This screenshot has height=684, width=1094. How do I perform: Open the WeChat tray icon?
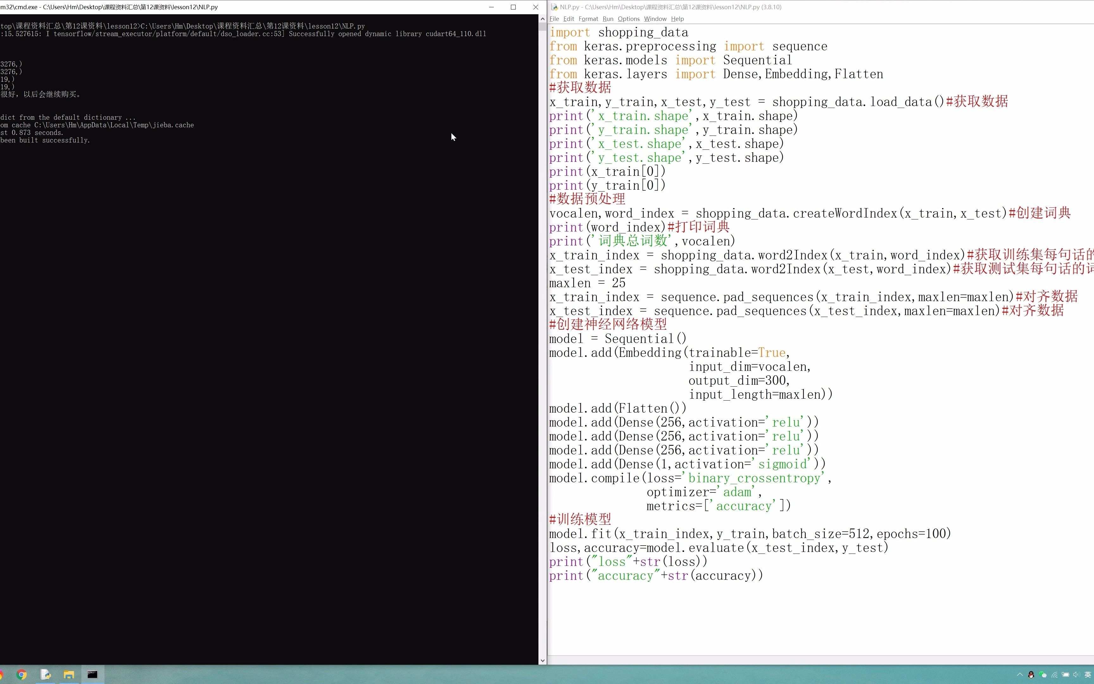tap(1043, 674)
